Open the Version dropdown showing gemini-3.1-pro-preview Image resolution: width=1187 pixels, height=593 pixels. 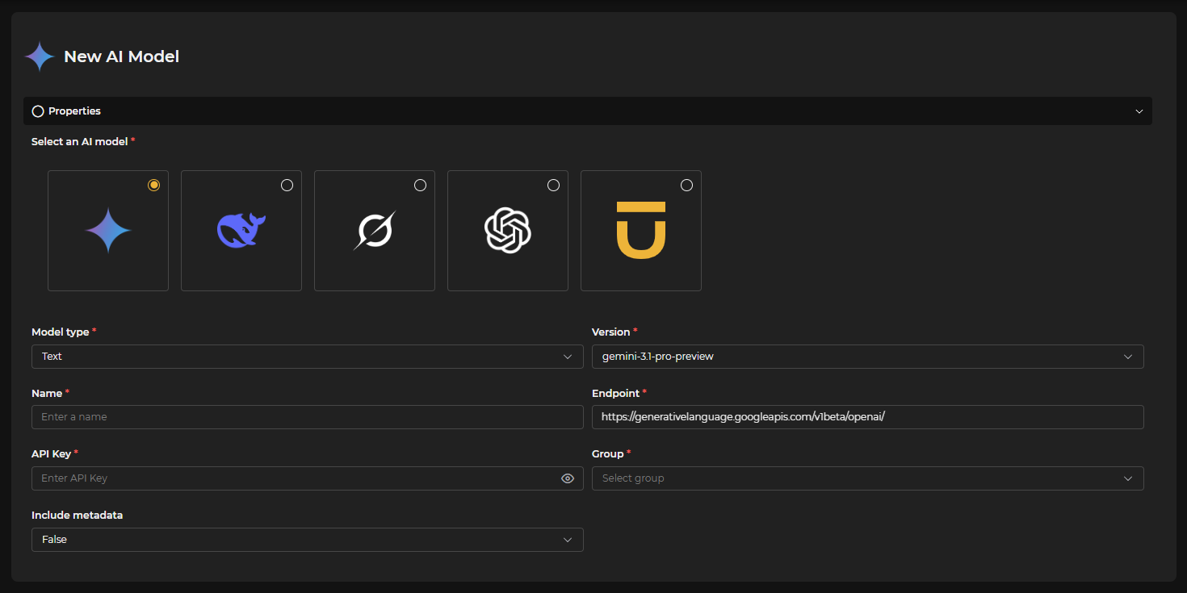(868, 357)
